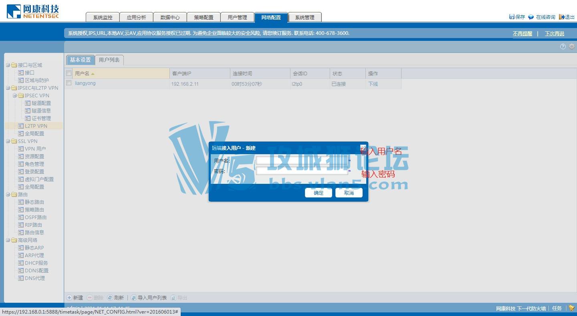
Task: Click the 取消 button in dialog
Action: (x=349, y=193)
